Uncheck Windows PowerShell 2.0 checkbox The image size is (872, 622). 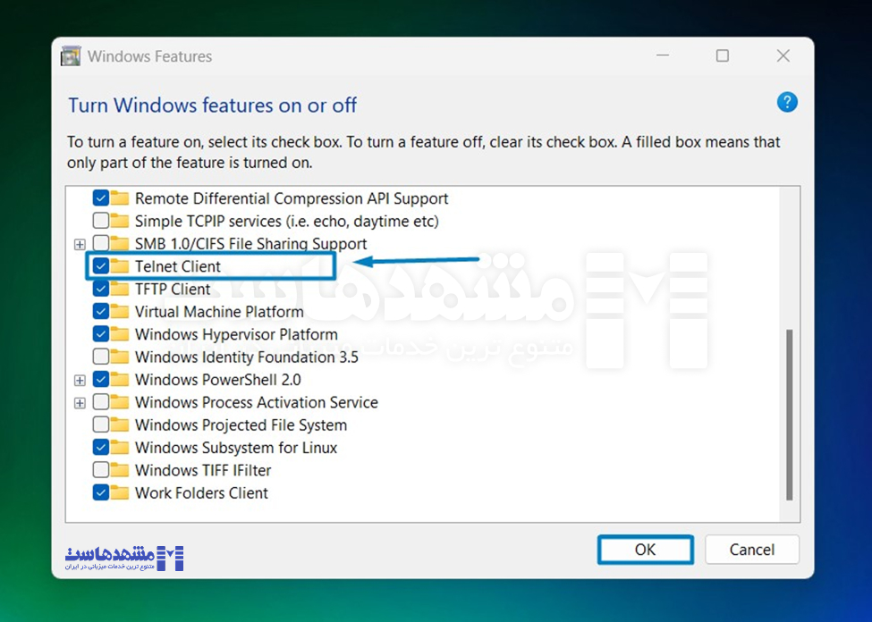pyautogui.click(x=101, y=379)
